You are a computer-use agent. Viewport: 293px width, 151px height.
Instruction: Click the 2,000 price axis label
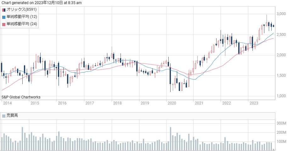[281, 55]
